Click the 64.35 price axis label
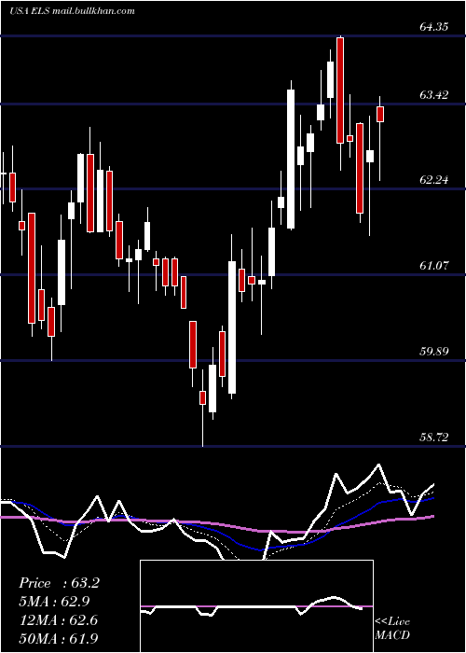Screen dimensions: 466x653 [x=434, y=27]
